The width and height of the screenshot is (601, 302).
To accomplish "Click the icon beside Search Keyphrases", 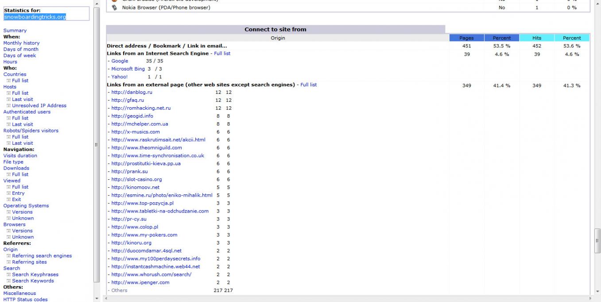I will point(8,275).
